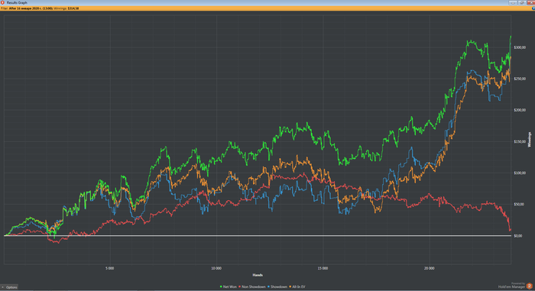Minimize the Results Graph window
Viewport: 535px width, 291px height.
pyautogui.click(x=513, y=2)
